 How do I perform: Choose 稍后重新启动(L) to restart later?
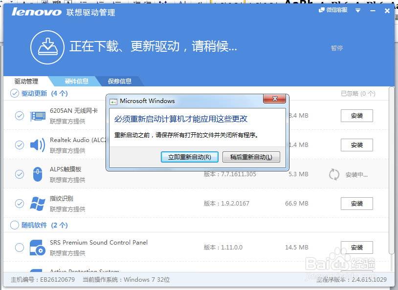[x=251, y=157]
